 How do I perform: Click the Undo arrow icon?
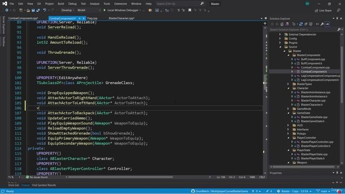(x=45, y=10)
